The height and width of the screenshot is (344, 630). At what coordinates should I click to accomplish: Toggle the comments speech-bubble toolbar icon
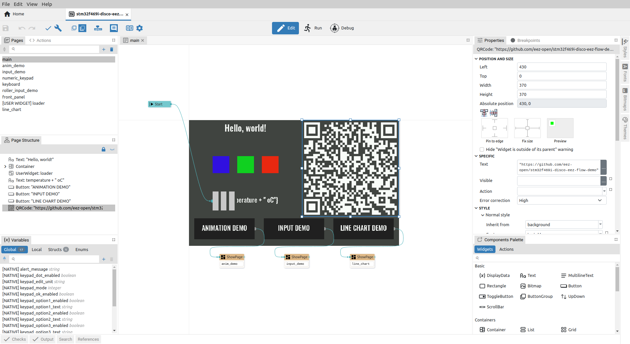[114, 28]
